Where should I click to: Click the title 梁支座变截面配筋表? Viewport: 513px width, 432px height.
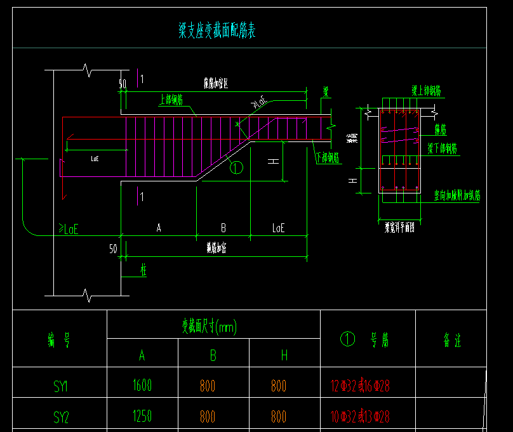point(217,30)
